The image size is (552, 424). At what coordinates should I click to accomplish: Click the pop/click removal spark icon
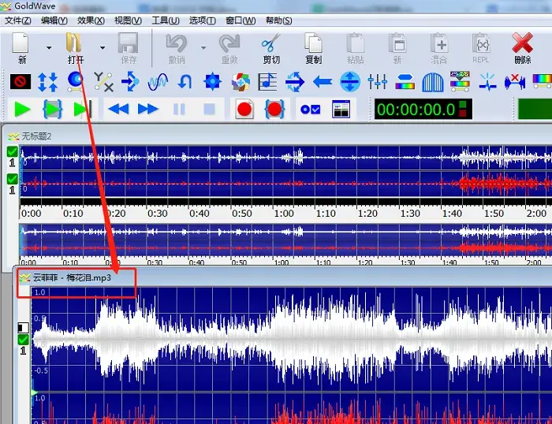(x=487, y=82)
